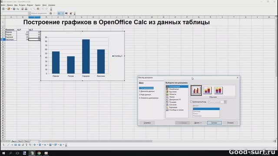The image size is (278, 156).
Task: Open the Сервис menu
Action: [38, 5]
